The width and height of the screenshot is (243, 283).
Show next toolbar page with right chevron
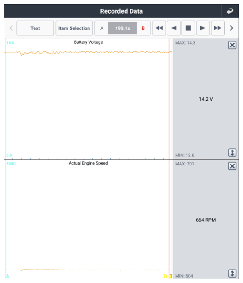click(x=232, y=28)
